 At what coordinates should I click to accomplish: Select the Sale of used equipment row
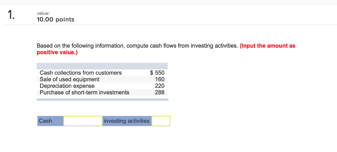tap(69, 79)
